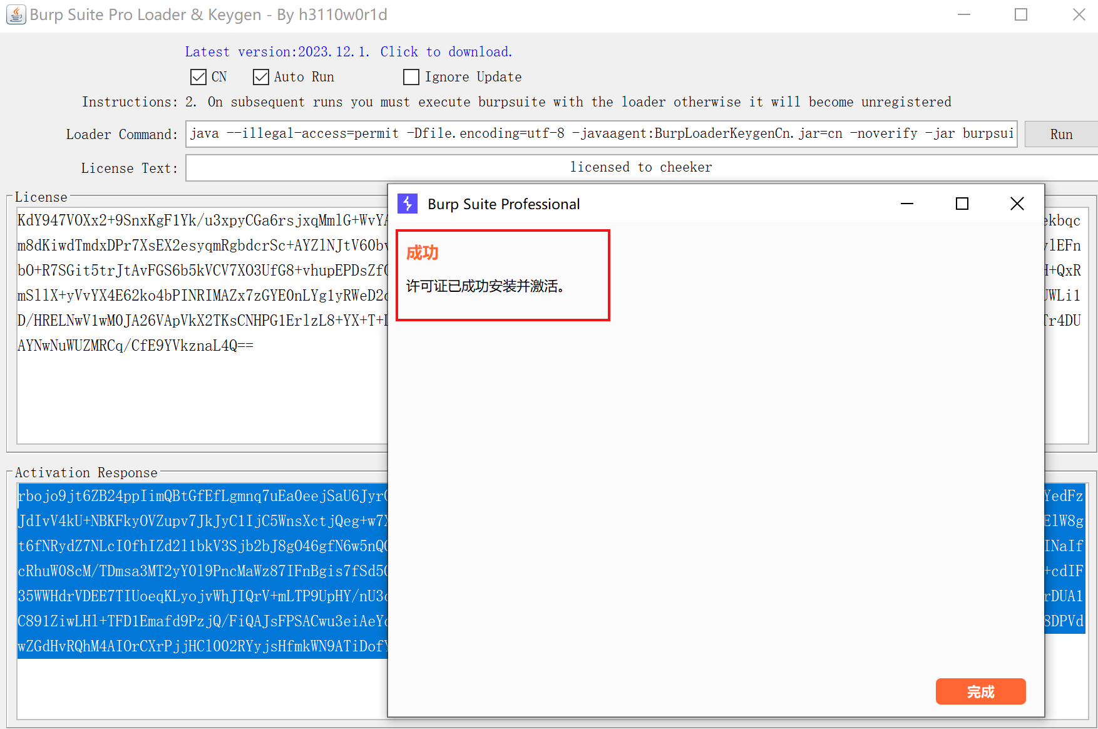Click the 成功 success heading
This screenshot has height=729, width=1098.
[x=423, y=253]
